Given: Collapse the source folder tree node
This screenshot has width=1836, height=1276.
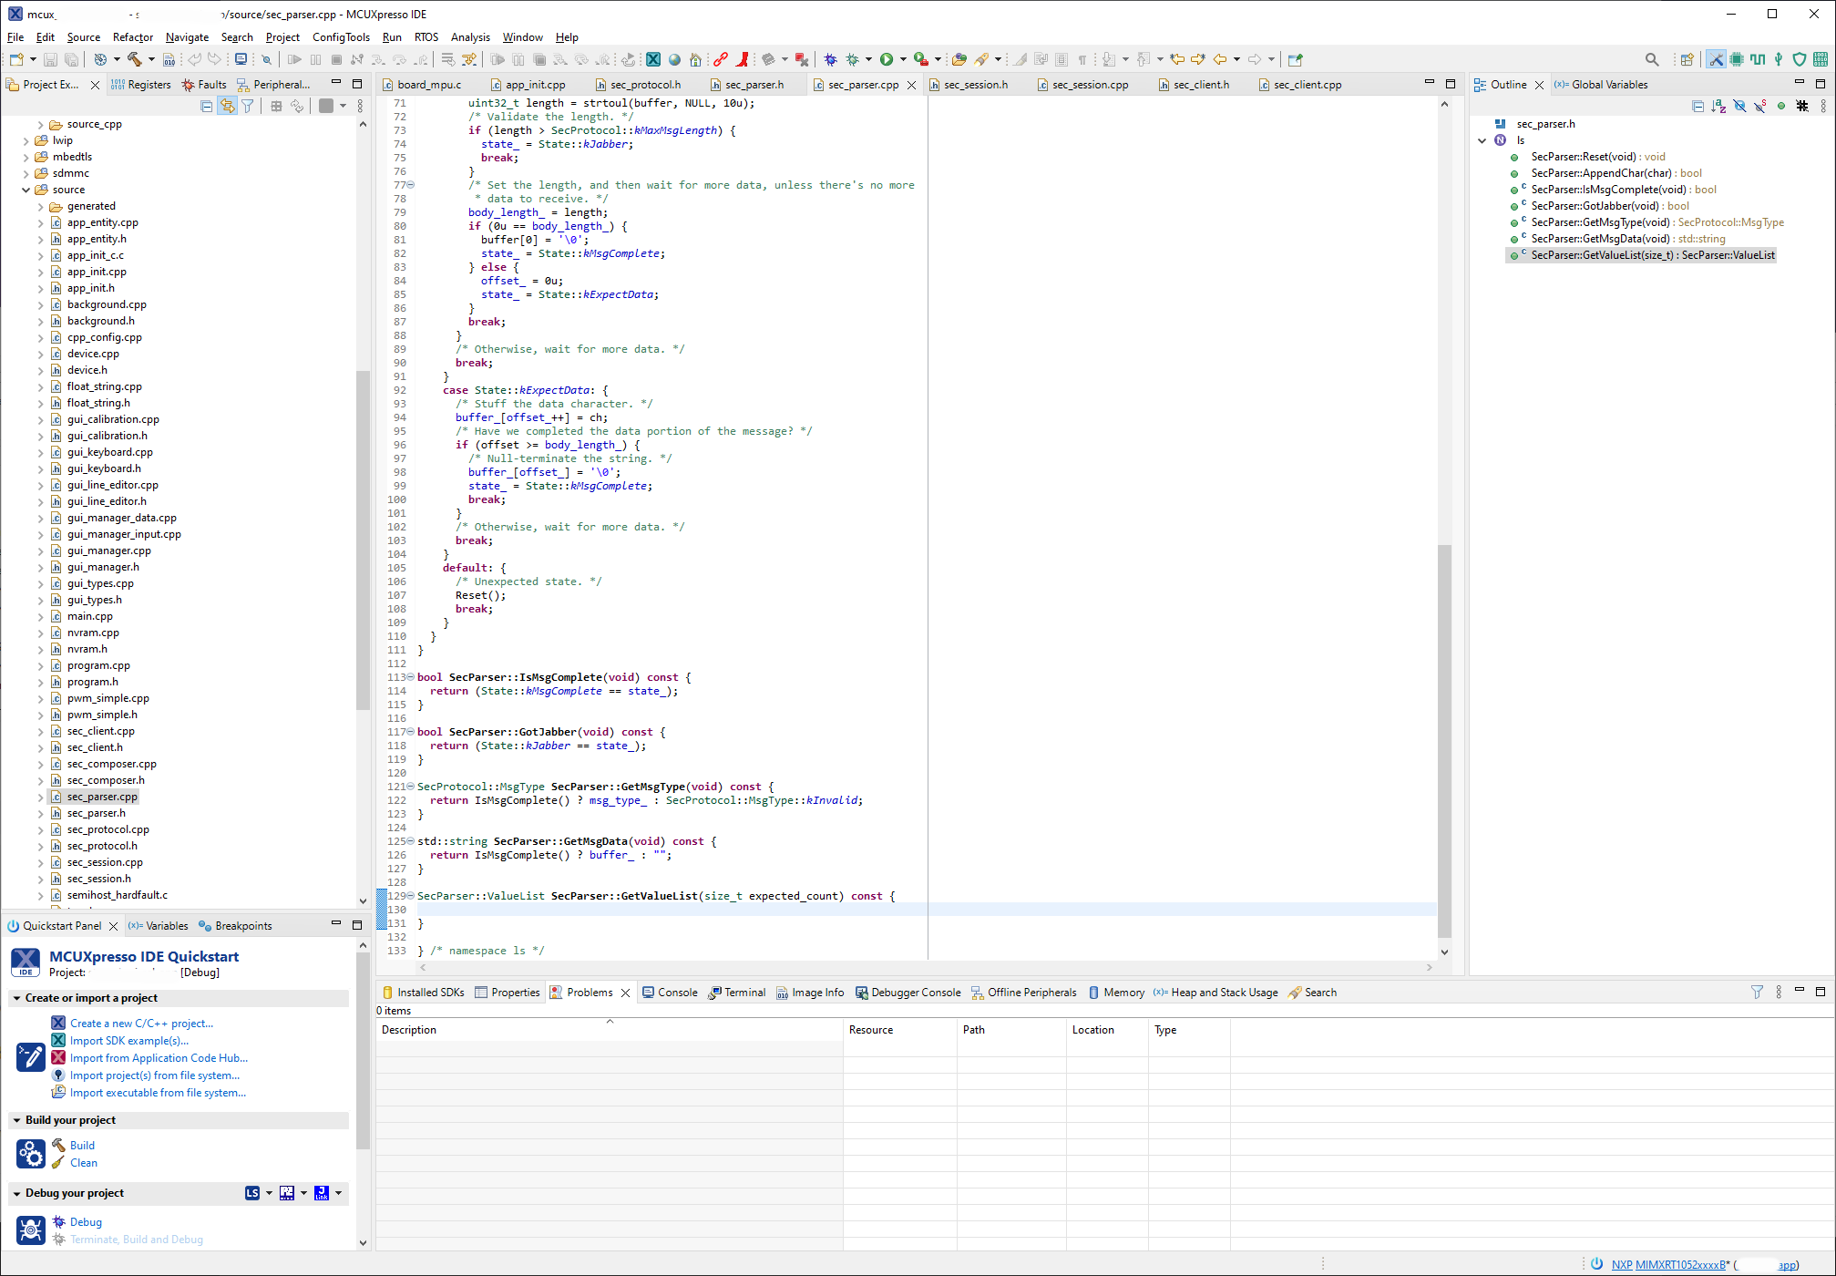Looking at the screenshot, I should click(26, 190).
